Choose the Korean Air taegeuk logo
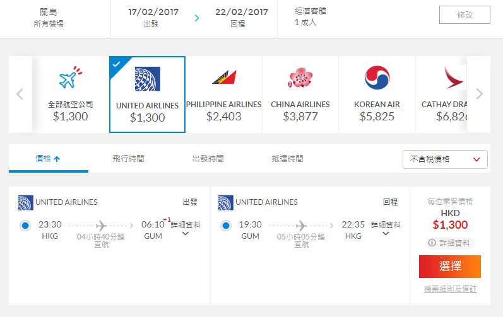 (x=377, y=78)
